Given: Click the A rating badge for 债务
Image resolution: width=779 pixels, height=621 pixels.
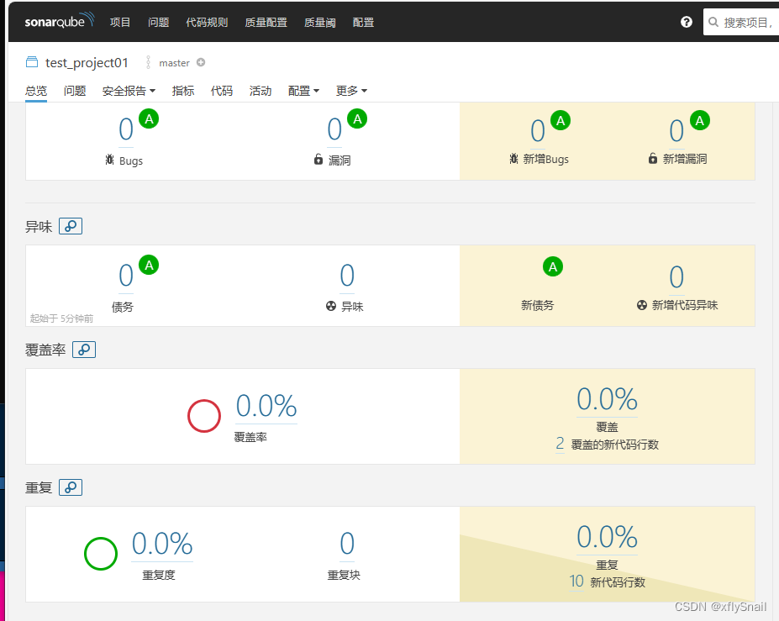Looking at the screenshot, I should click(x=149, y=265).
